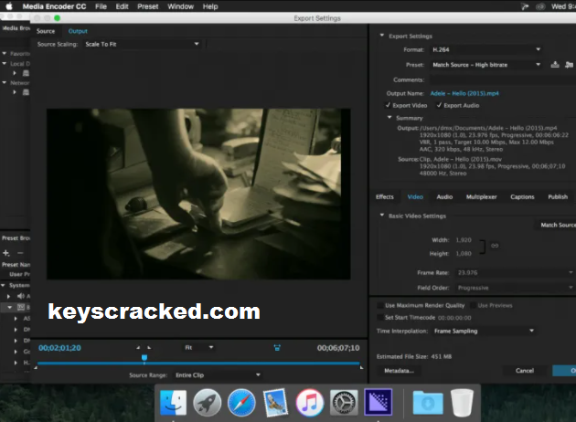
Task: Click the Set In Point triangle icon
Action: (x=138, y=347)
